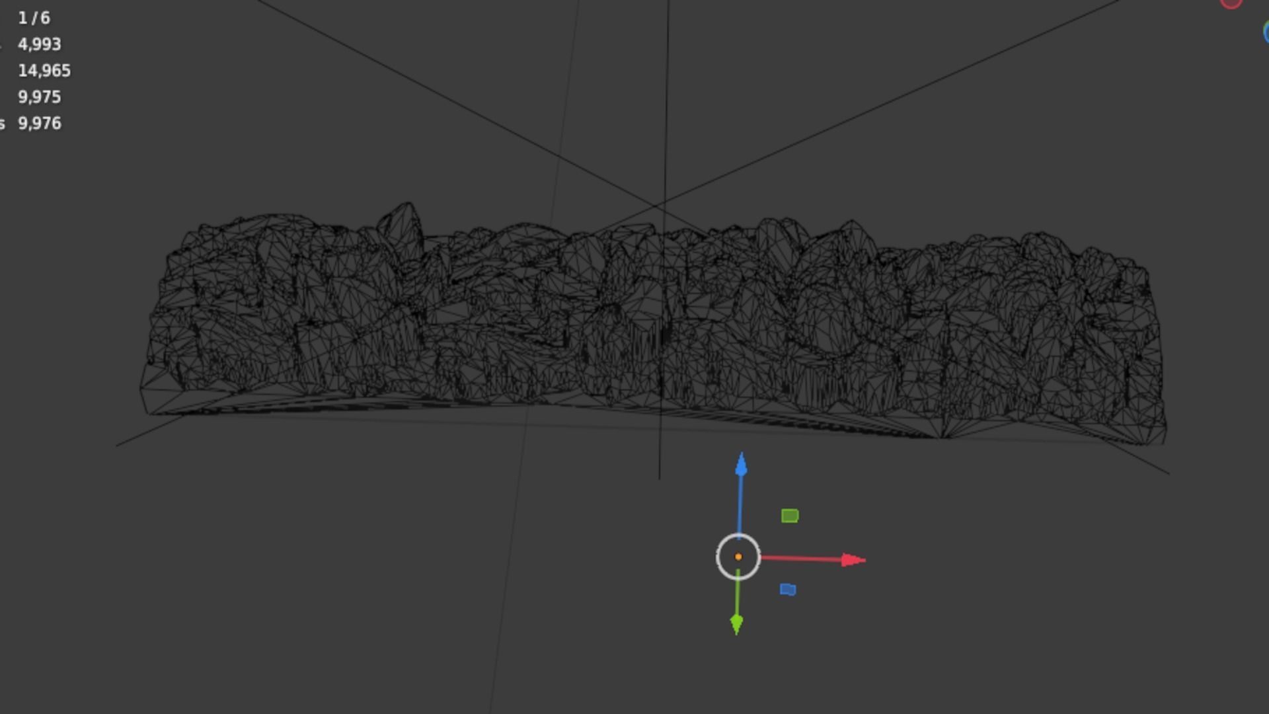Click the green Y-axis arrow tip of the move gizmo
1269x714 pixels.
tap(736, 623)
